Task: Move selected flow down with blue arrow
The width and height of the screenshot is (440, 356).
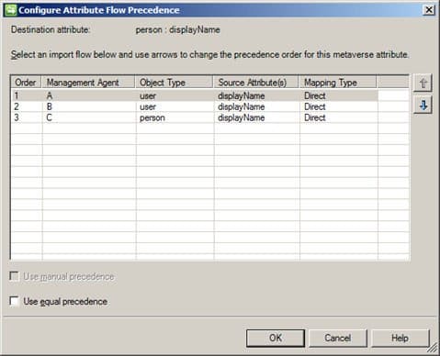Action: pos(423,106)
